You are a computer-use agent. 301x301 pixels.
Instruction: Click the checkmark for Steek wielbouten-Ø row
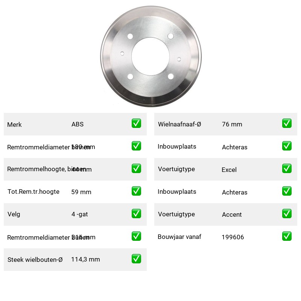click(x=136, y=259)
